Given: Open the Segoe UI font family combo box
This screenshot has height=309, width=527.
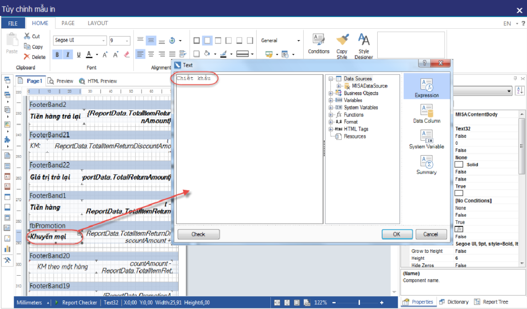Looking at the screenshot, I should pos(79,40).
